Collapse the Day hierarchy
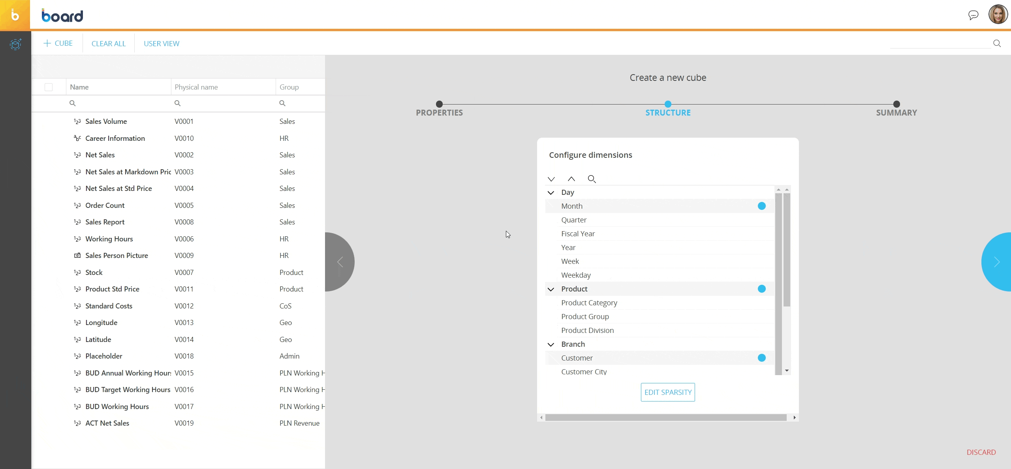Image resolution: width=1011 pixels, height=469 pixels. point(551,192)
